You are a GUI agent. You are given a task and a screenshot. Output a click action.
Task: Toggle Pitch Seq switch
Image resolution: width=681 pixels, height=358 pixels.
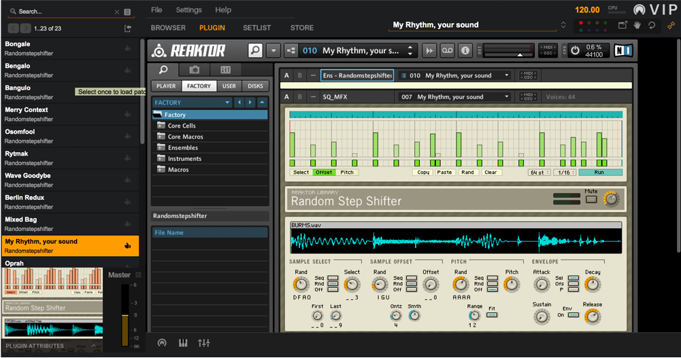click(493, 278)
